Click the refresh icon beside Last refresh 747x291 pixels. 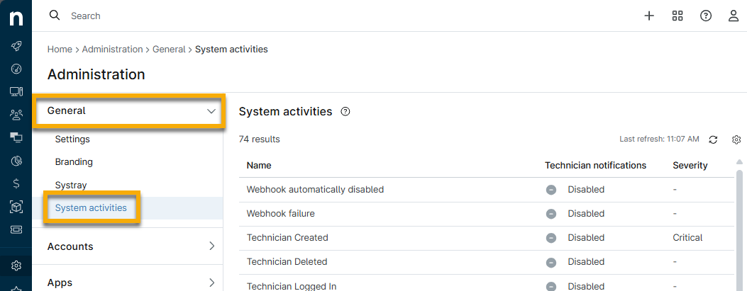click(714, 139)
